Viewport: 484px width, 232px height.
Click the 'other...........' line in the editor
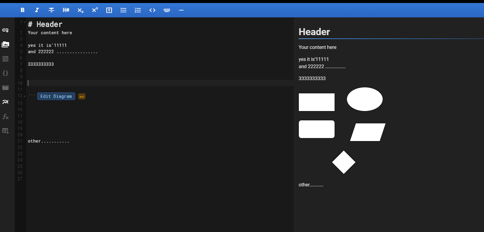click(x=48, y=141)
